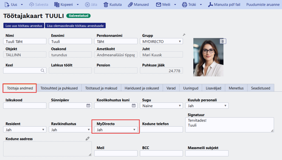The height and width of the screenshot is (160, 282).
Task: Click Kustuta trash button in toolbar
Action: (x=113, y=5)
